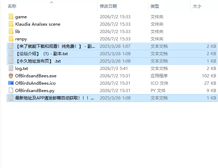Viewport: 218px width, 168px height.
Task: Click the 27 KB size cell
Action: [210, 83]
